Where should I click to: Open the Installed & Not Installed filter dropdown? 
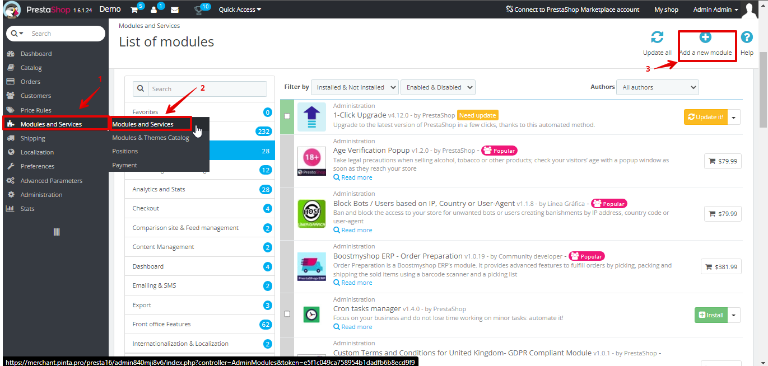click(355, 87)
